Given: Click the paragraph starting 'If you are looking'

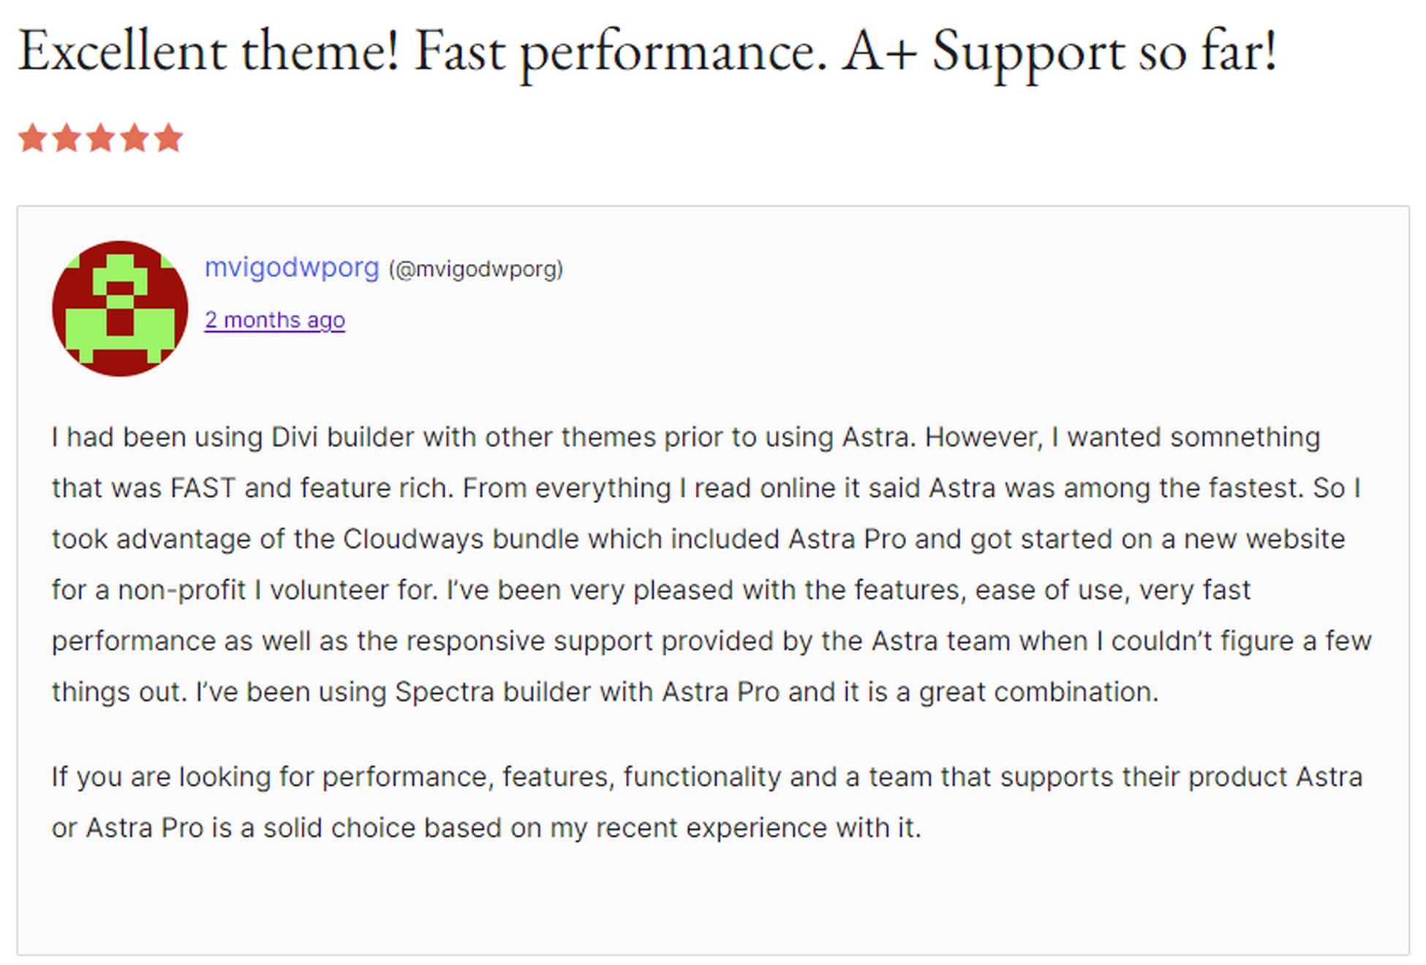Looking at the screenshot, I should (707, 802).
